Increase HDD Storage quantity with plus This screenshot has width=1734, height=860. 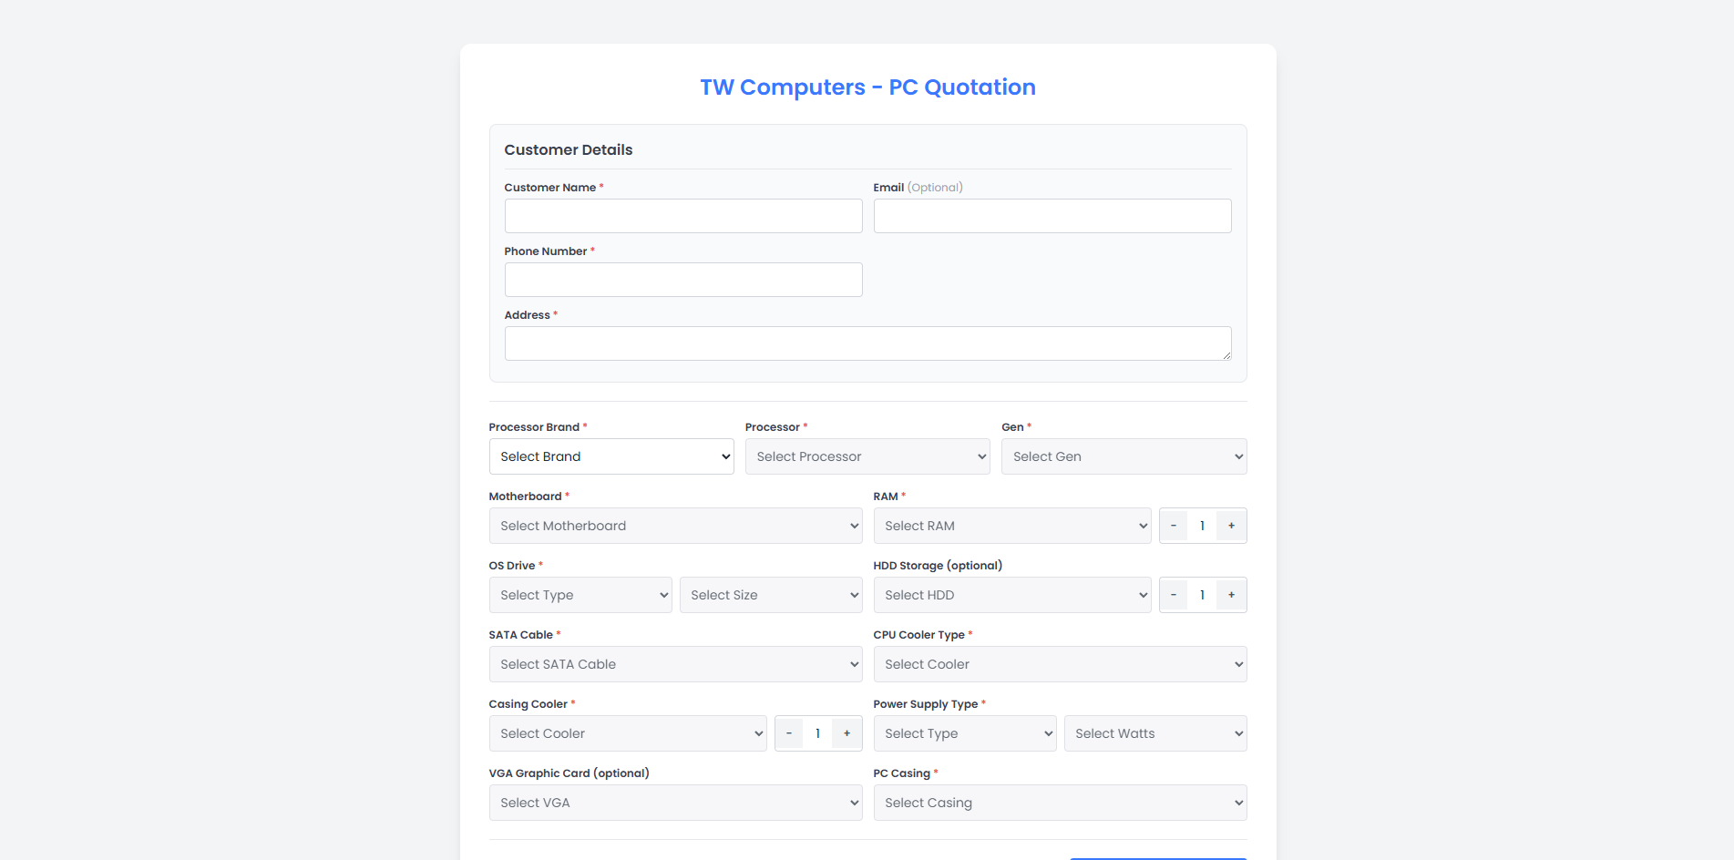click(x=1231, y=595)
